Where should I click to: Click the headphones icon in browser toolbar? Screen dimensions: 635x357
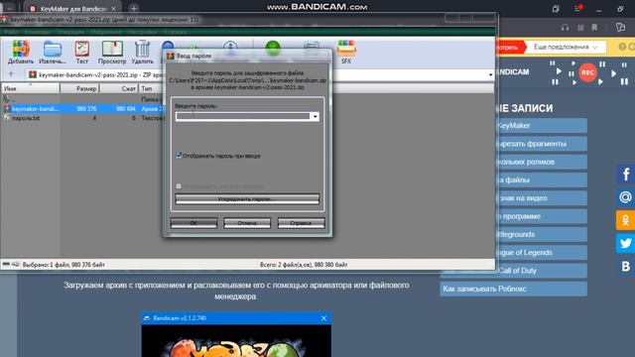click(x=565, y=28)
